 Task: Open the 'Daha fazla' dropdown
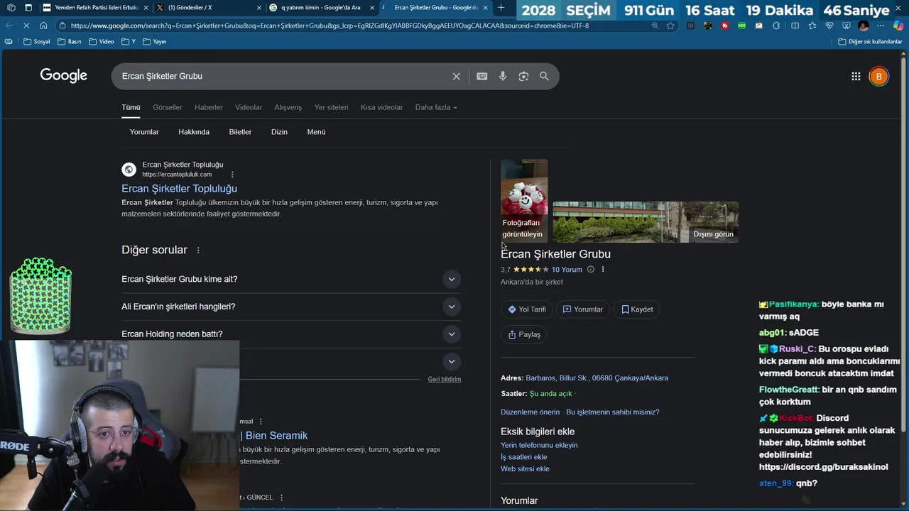436,107
